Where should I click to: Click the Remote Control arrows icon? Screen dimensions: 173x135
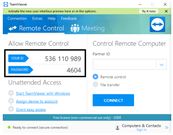[x=13, y=28]
